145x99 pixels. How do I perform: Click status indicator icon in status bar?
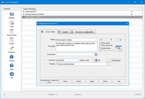(x=4, y=94)
